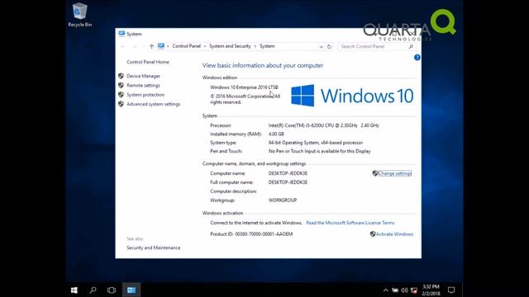Click the Product ID 00380-70000-00001-AAOEM text

[251, 234]
